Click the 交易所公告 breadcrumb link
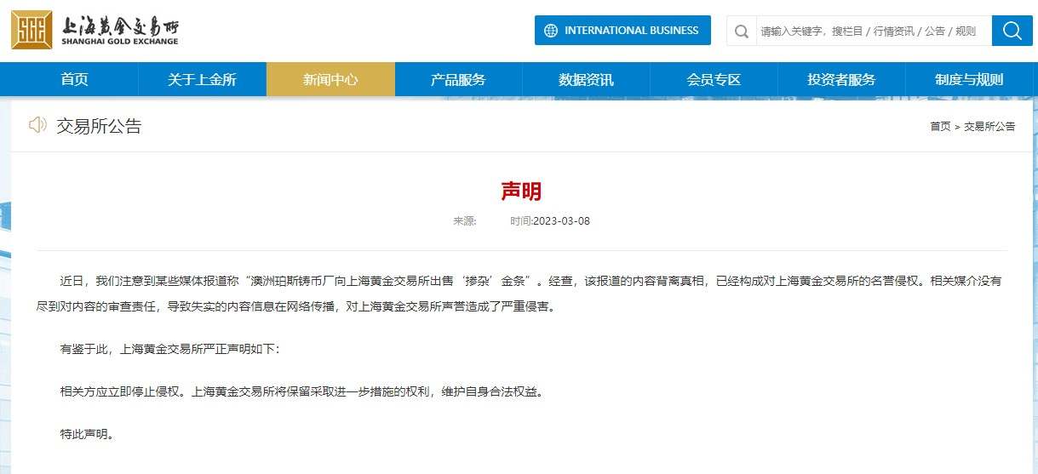This screenshot has height=474, width=1038. click(989, 127)
